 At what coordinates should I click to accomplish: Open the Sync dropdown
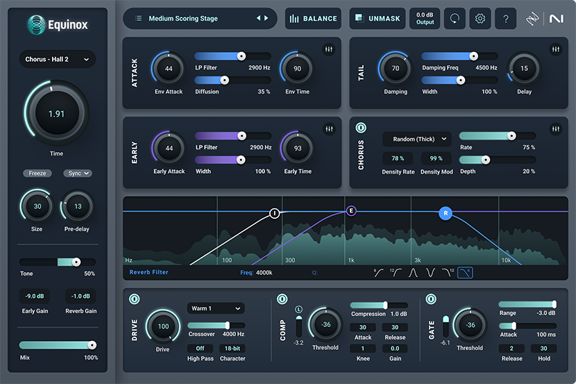tap(78, 174)
